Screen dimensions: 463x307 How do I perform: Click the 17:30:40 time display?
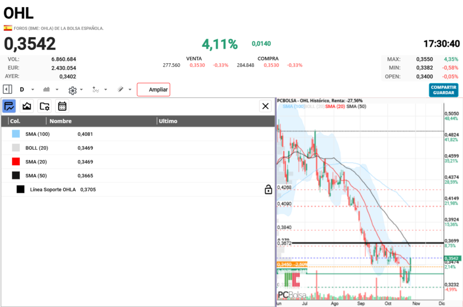click(x=441, y=44)
